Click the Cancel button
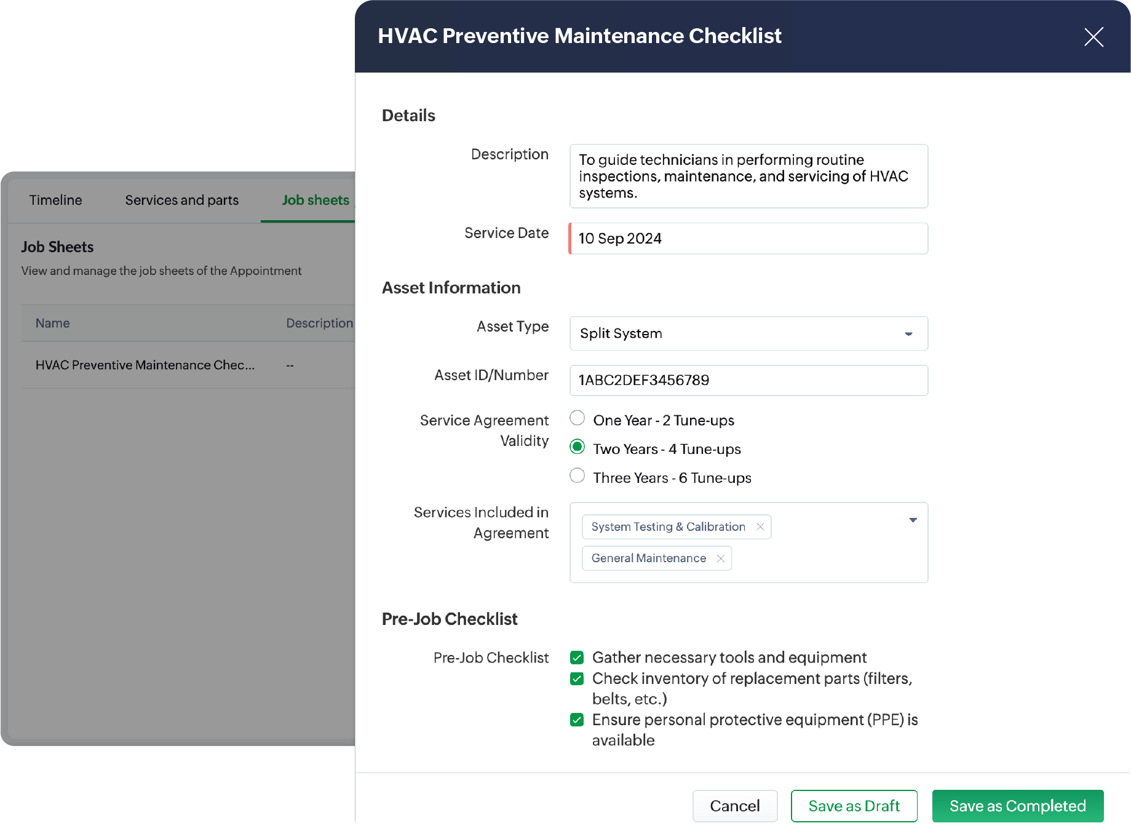 734,806
